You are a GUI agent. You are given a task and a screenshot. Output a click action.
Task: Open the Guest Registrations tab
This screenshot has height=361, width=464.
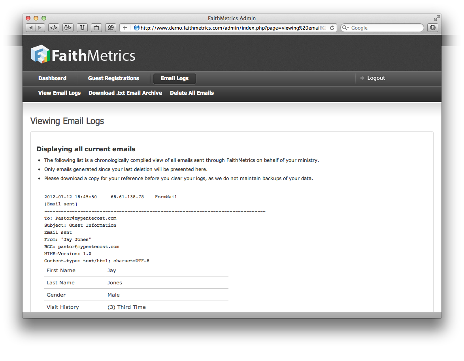[x=113, y=78]
